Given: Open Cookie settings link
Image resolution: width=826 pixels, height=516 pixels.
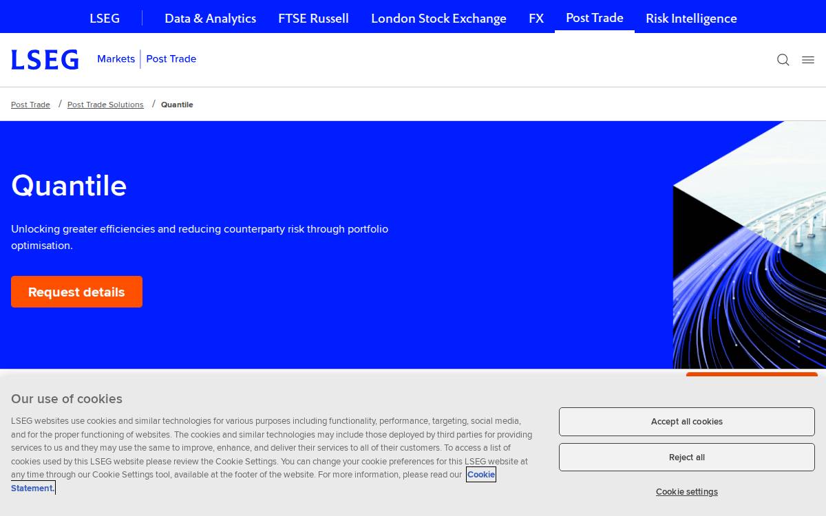Looking at the screenshot, I should click(686, 492).
